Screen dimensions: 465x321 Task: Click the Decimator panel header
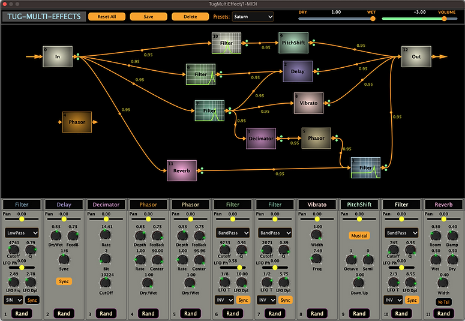pyautogui.click(x=106, y=205)
